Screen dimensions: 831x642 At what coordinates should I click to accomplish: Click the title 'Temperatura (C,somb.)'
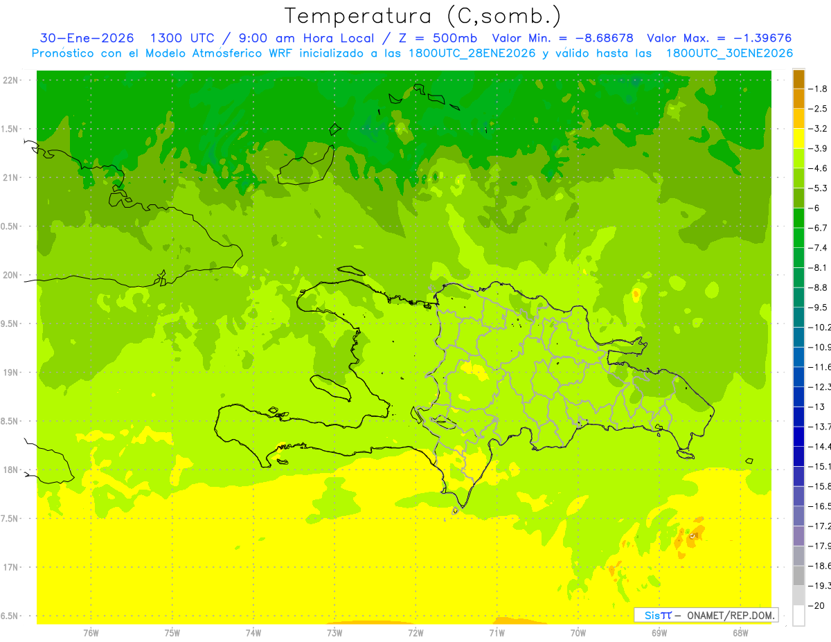pyautogui.click(x=423, y=16)
